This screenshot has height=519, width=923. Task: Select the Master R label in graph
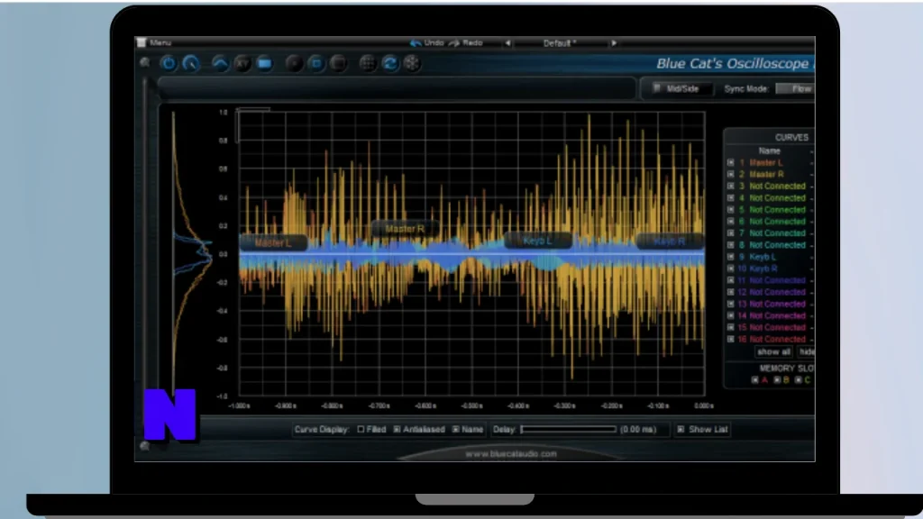pyautogui.click(x=405, y=228)
